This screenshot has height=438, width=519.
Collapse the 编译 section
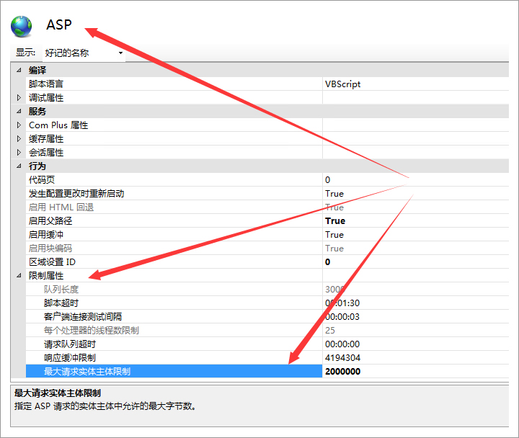(19, 70)
